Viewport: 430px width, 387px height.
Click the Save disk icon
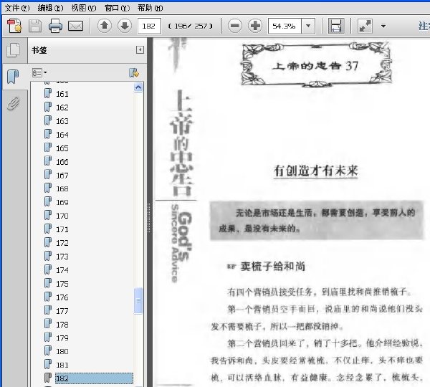click(x=35, y=27)
